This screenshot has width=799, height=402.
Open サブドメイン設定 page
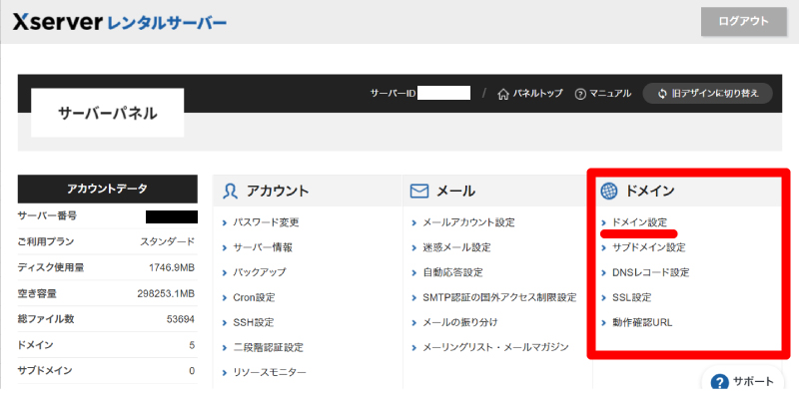point(647,247)
